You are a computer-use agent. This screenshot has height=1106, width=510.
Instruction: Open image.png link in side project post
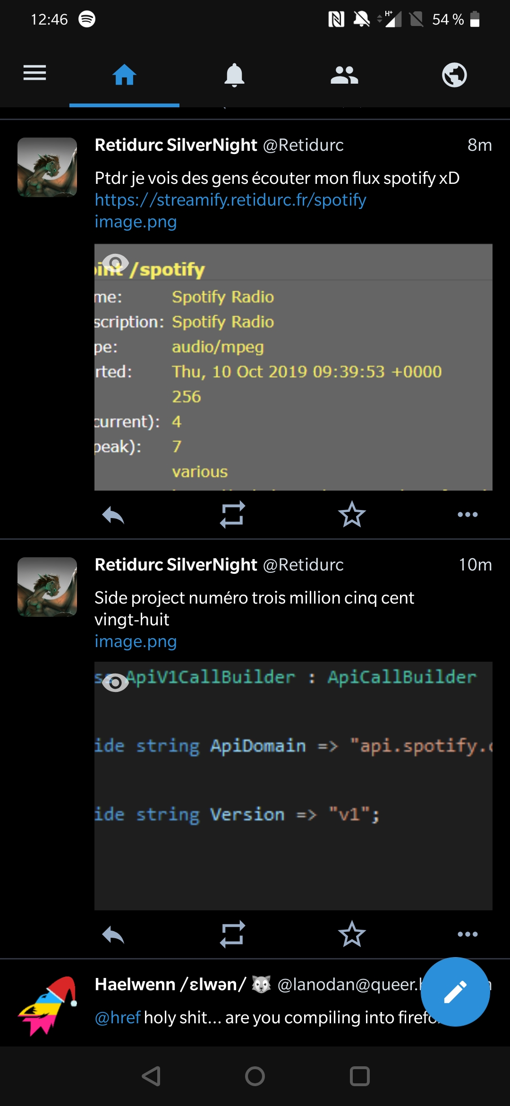(136, 641)
